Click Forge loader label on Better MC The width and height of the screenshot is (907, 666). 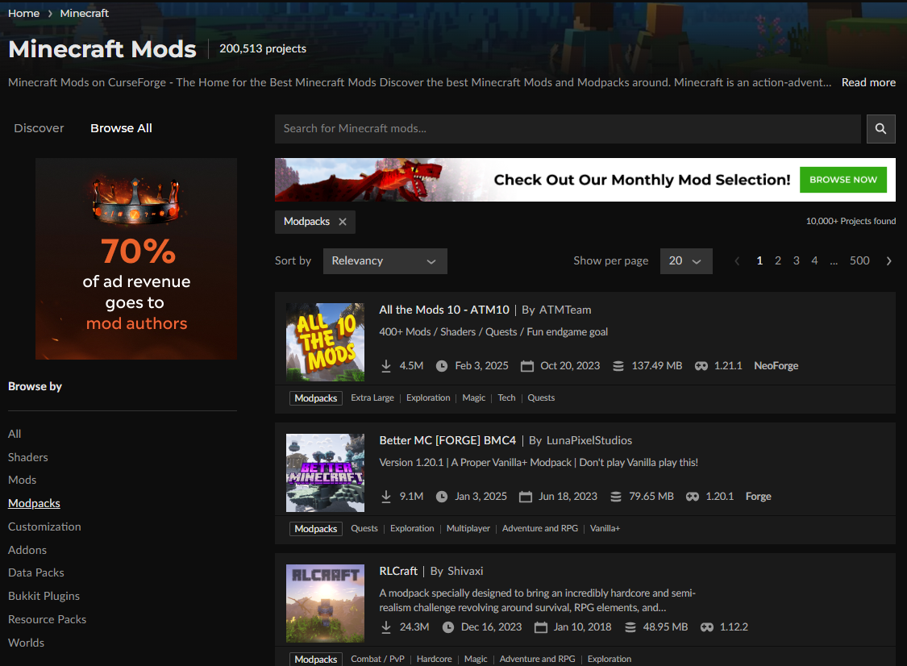(758, 497)
